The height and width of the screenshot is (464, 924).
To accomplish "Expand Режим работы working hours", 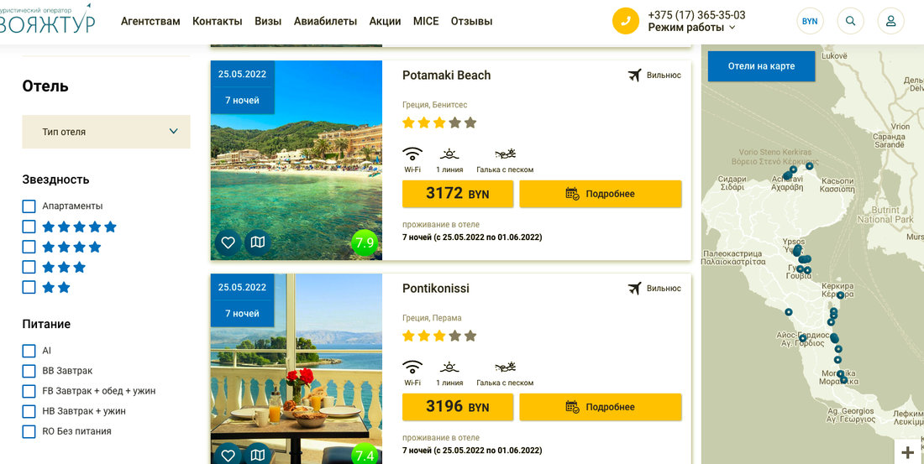I will [691, 28].
